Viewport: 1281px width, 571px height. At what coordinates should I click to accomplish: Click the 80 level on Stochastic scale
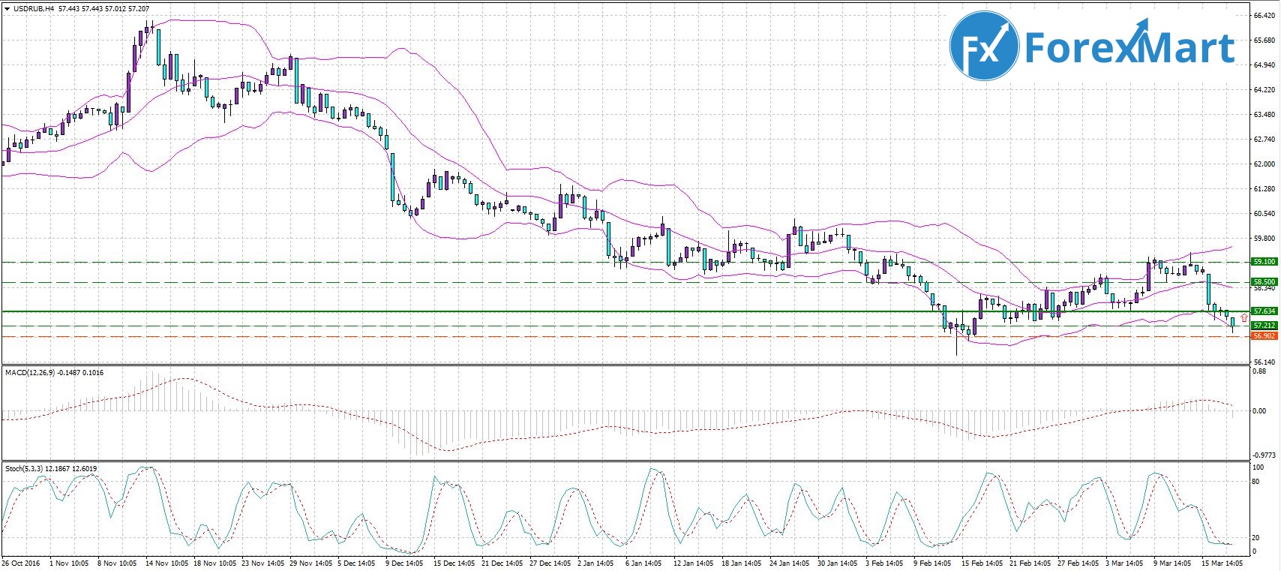click(x=1255, y=482)
